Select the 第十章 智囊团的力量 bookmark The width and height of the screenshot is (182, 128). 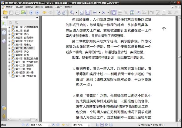27,58
